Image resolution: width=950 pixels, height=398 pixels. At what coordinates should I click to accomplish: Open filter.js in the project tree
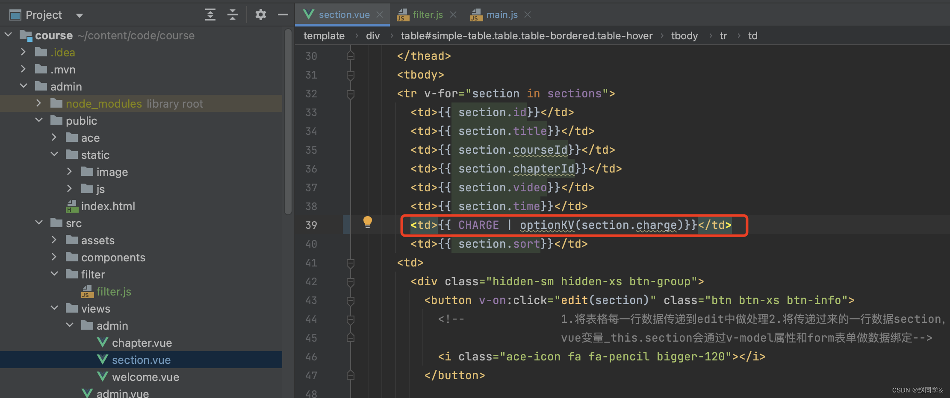114,292
